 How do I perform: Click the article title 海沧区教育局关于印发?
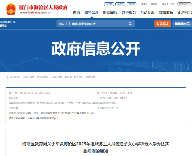tap(96, 147)
